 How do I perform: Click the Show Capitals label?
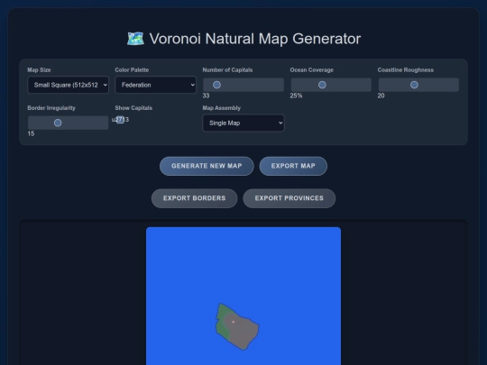(x=133, y=108)
